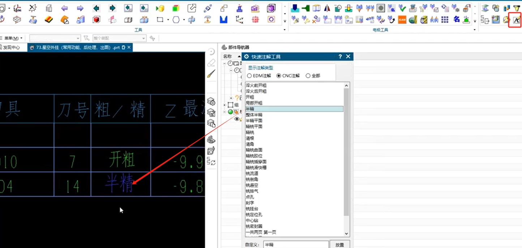This screenshot has width=522, height=248.
Task: Click the purple left arrow icon
Action: point(64,8)
